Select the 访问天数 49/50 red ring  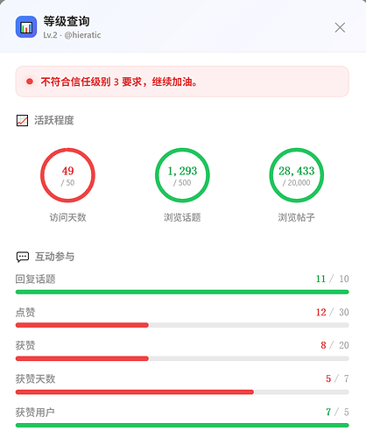(x=67, y=175)
